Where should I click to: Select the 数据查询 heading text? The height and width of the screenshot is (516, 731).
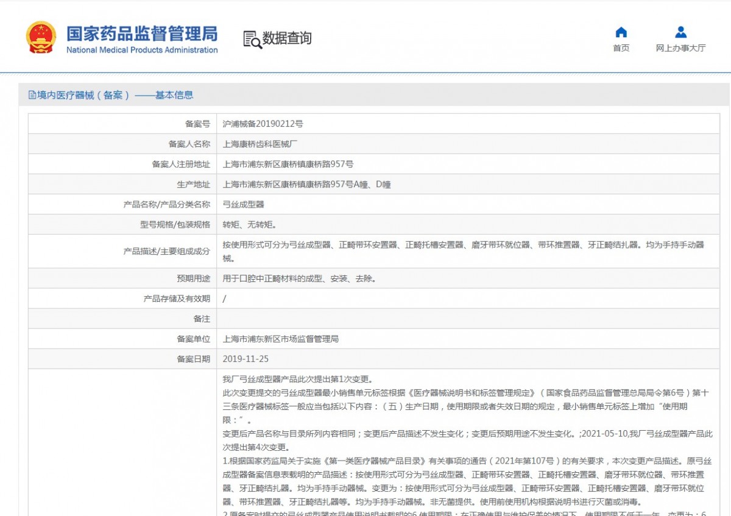pyautogui.click(x=287, y=38)
